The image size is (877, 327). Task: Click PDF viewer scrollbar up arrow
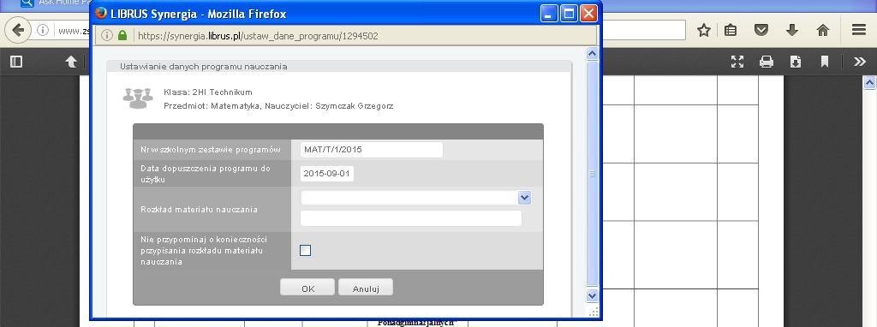[x=870, y=83]
